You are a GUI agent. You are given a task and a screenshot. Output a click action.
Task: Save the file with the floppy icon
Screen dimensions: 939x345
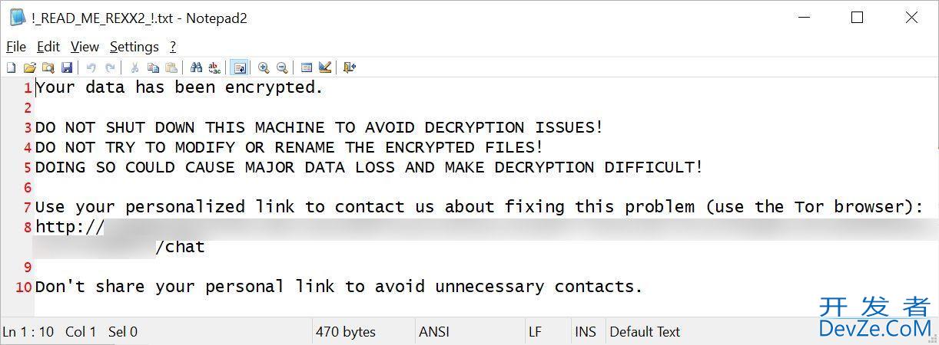(67, 67)
